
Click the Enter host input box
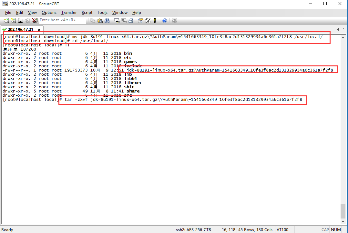point(62,20)
